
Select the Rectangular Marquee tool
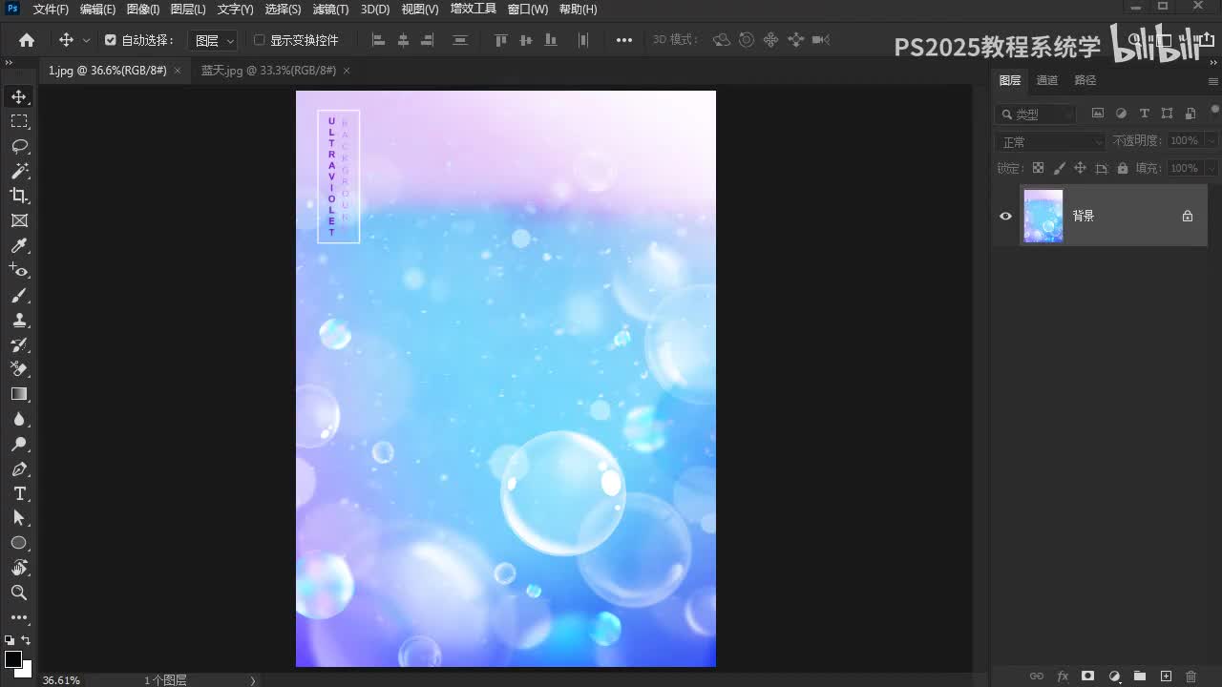coord(19,121)
